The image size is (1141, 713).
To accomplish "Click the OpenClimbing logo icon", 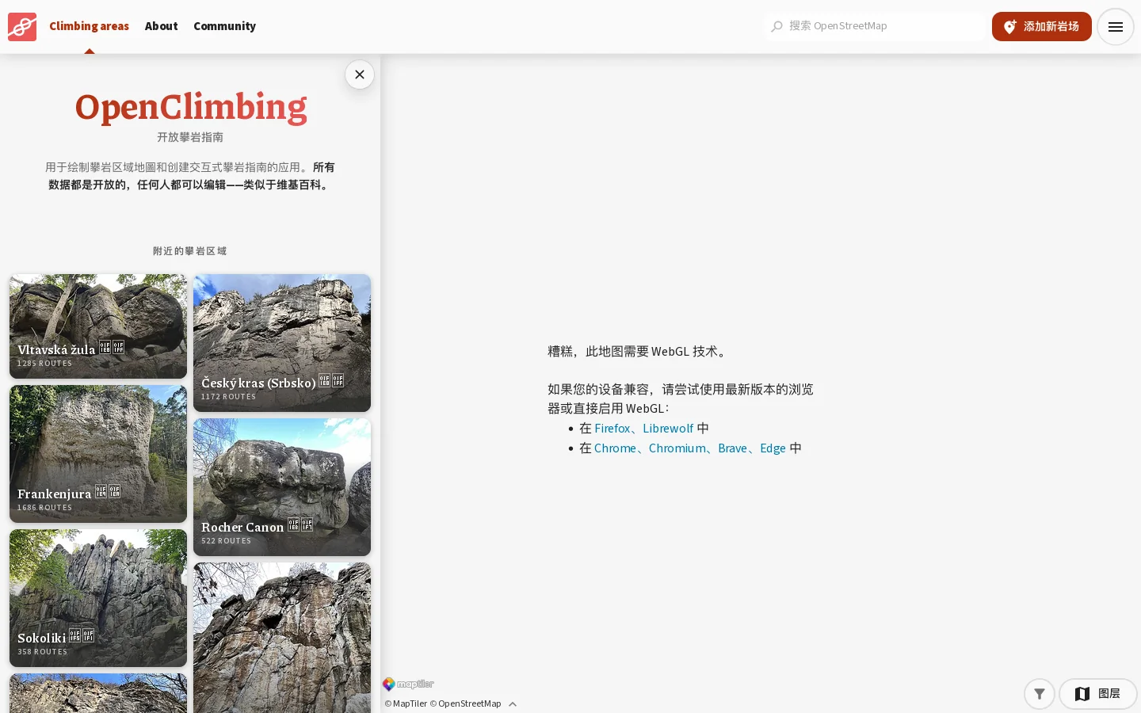I will pos(22,27).
